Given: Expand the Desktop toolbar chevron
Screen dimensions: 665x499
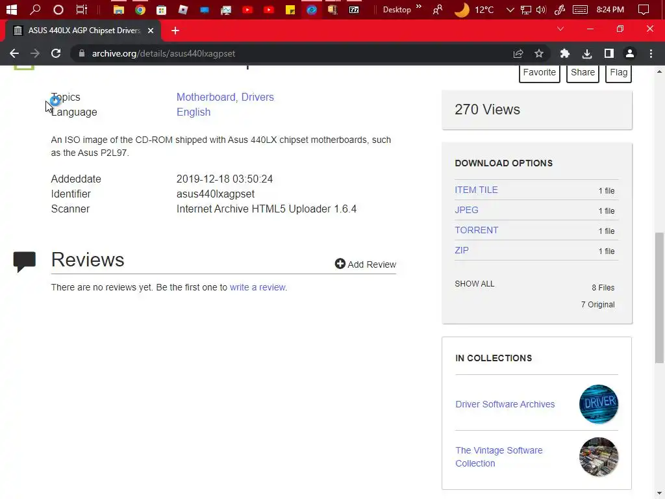Looking at the screenshot, I should point(419,6).
